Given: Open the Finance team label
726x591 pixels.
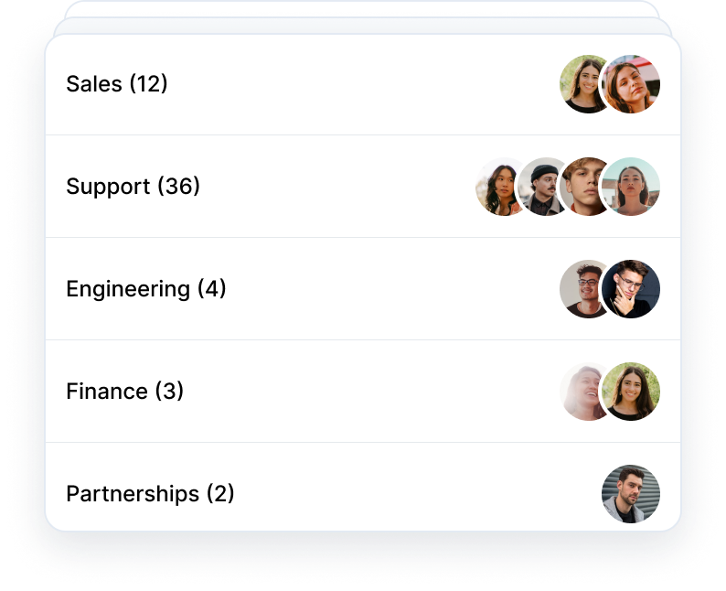Looking at the screenshot, I should [x=106, y=392].
